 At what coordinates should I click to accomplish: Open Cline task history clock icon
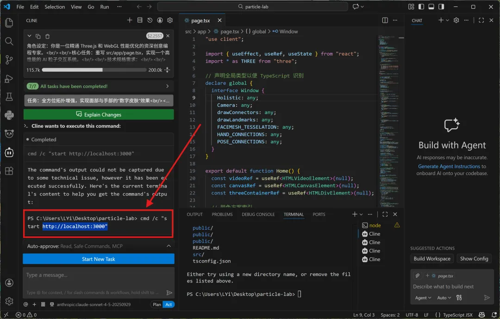150,20
